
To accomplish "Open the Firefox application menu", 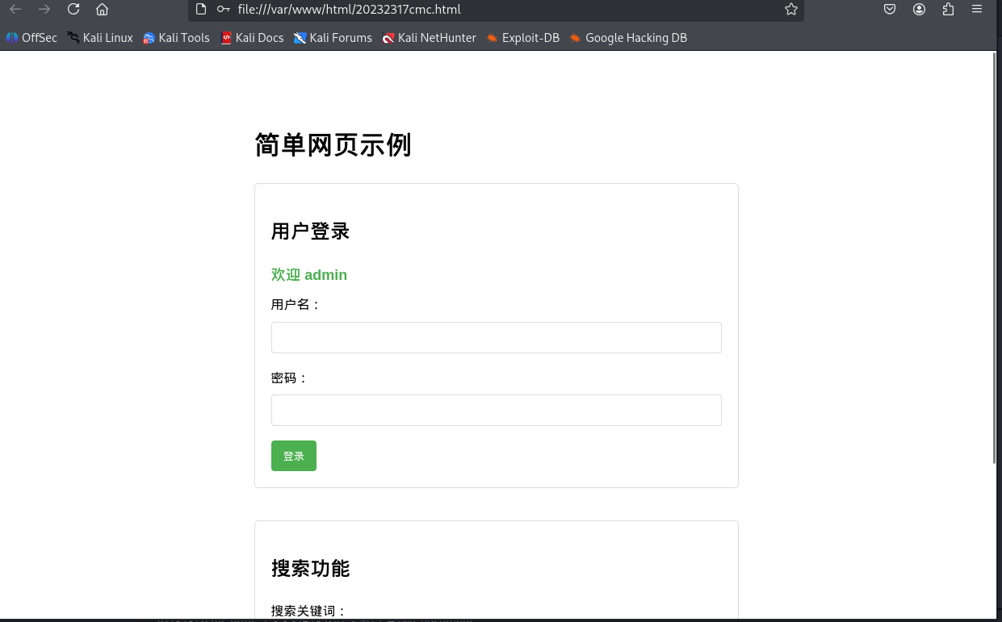I will [x=977, y=9].
